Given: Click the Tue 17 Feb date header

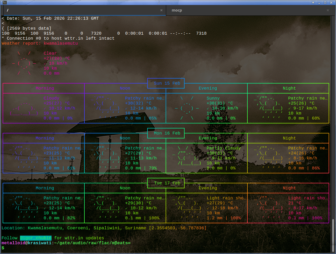Looking at the screenshot, I should tap(167, 183).
